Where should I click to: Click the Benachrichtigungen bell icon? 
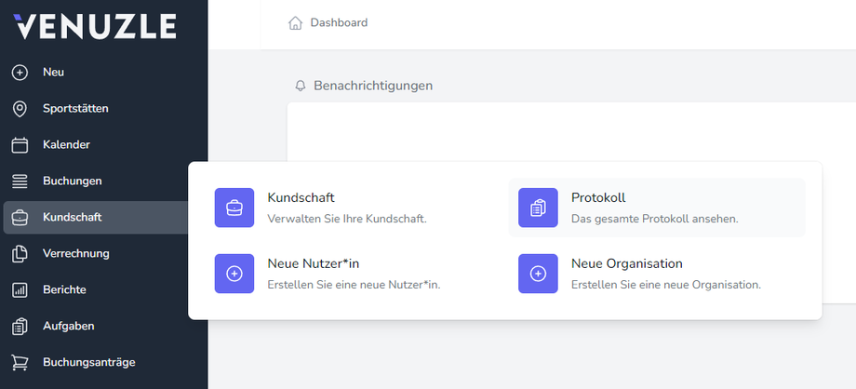[301, 86]
